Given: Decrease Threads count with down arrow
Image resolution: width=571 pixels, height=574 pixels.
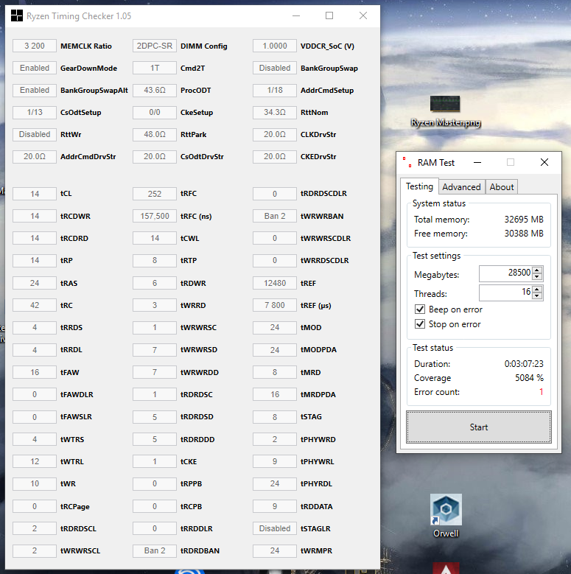Looking at the screenshot, I should [537, 295].
